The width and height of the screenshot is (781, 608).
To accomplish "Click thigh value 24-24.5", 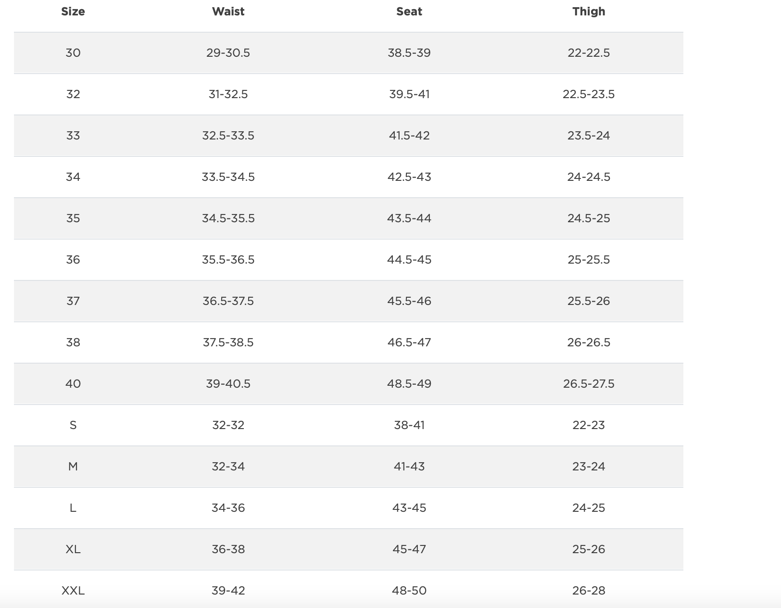I will click(589, 177).
